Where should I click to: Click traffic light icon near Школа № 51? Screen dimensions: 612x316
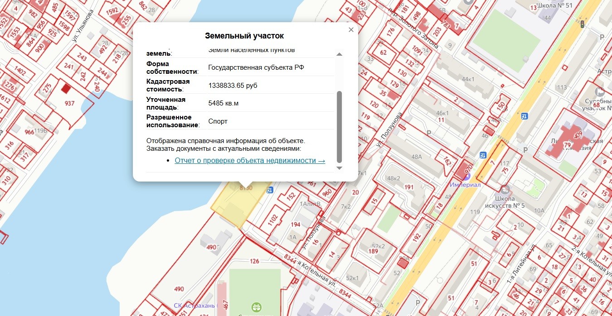pyautogui.click(x=582, y=24)
